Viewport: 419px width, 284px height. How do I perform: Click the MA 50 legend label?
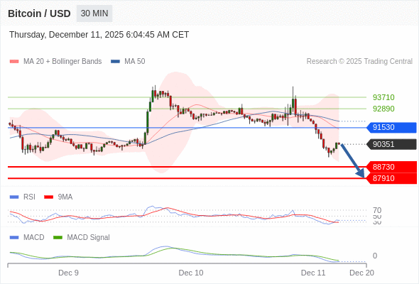click(135, 62)
